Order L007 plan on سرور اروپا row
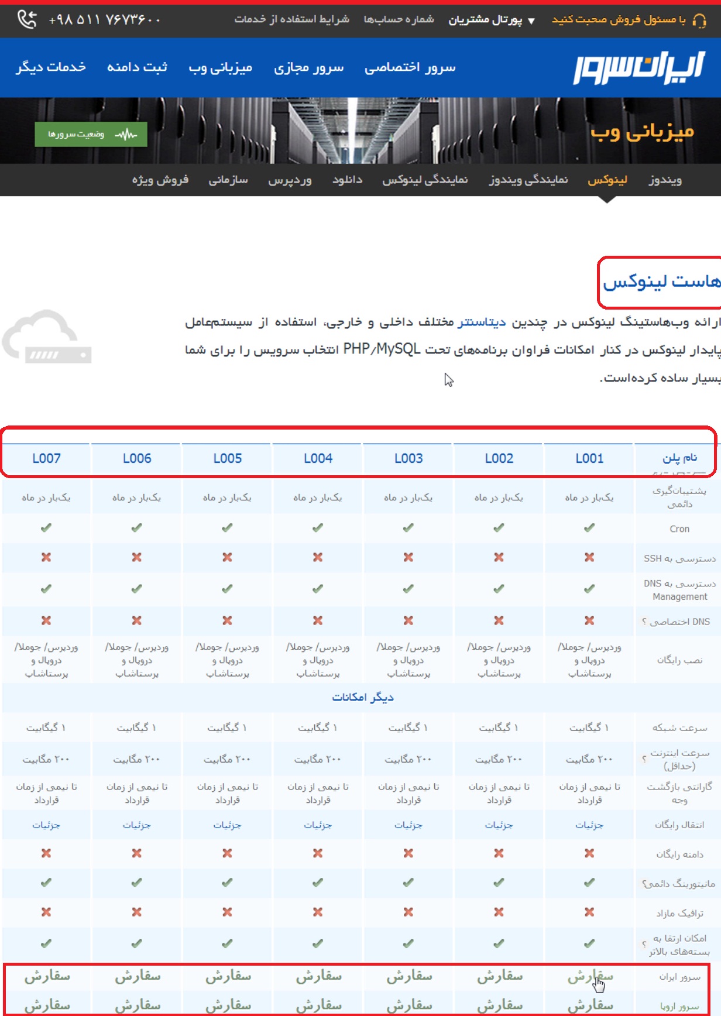The image size is (721, 1016). point(47,1005)
